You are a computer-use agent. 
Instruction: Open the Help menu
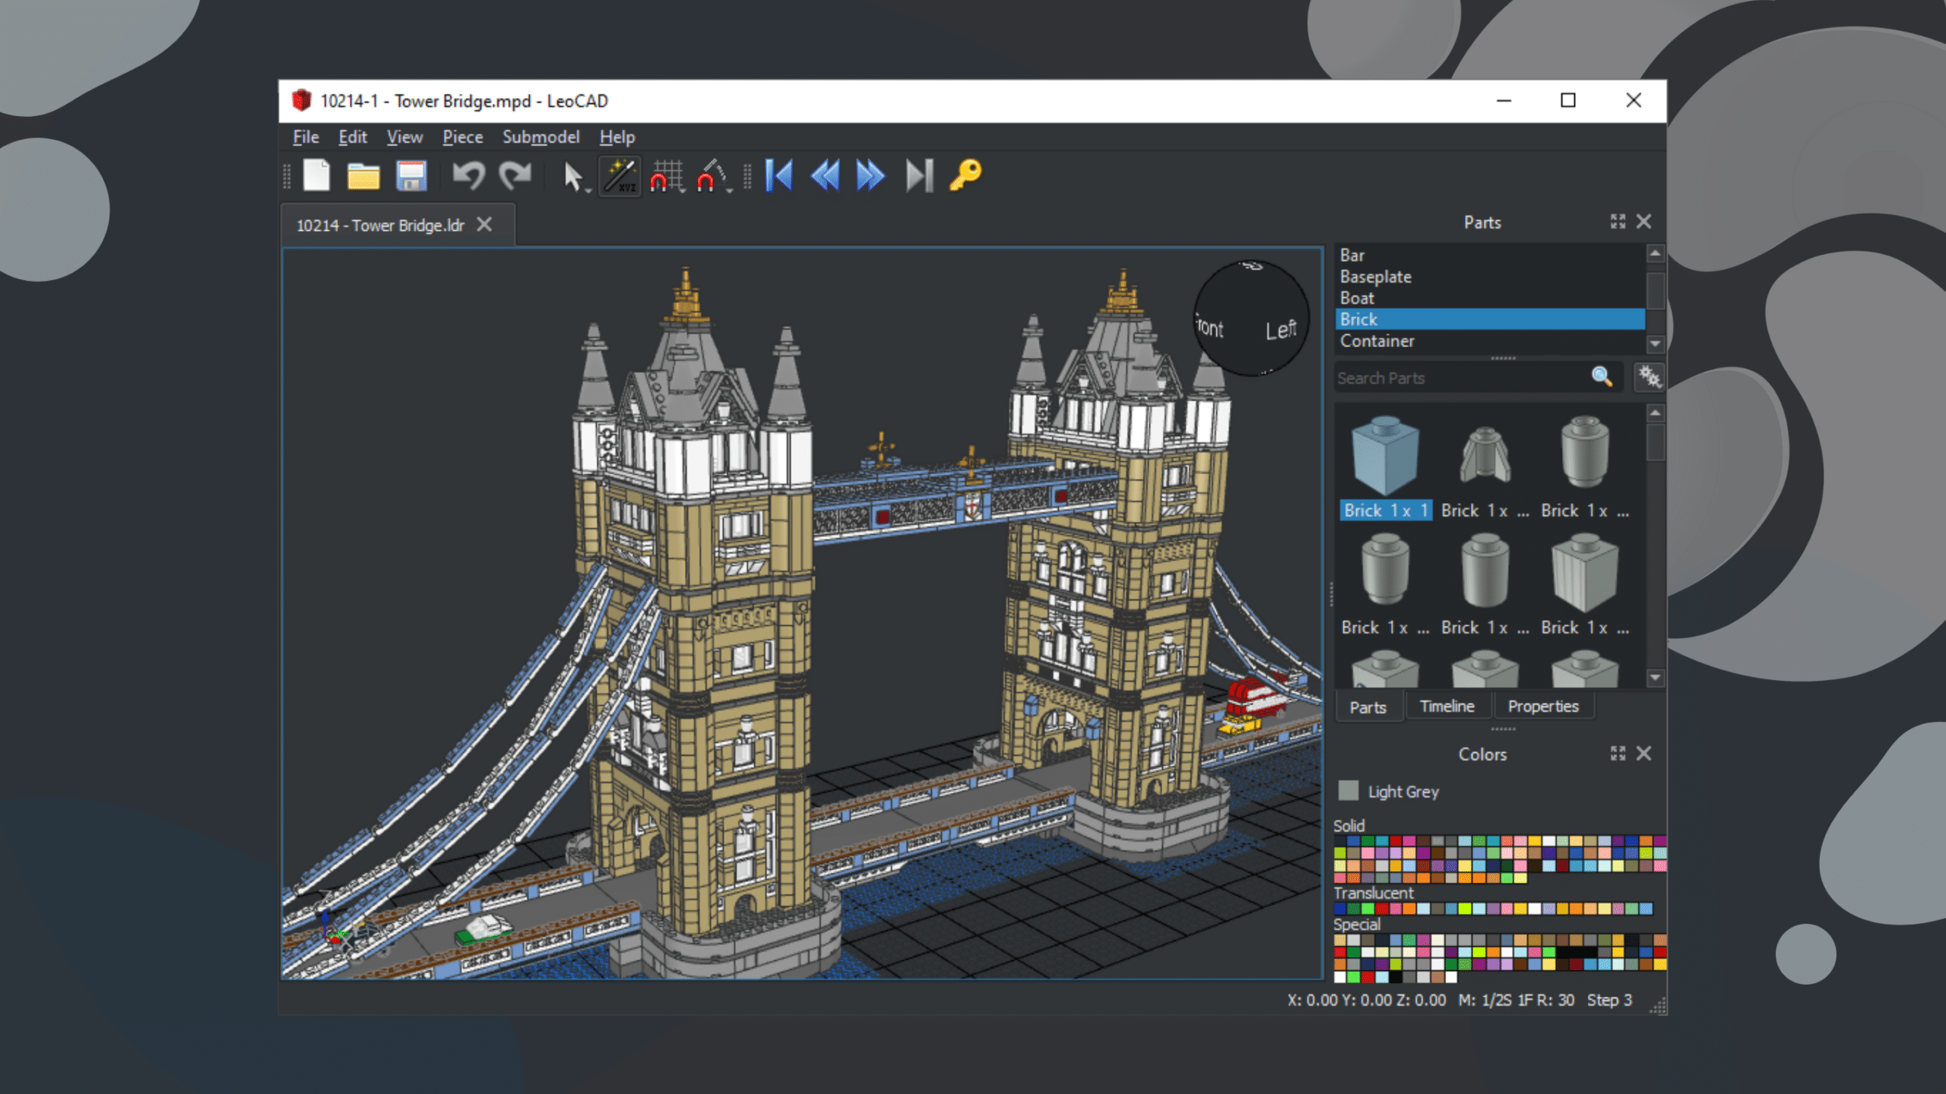tap(616, 137)
